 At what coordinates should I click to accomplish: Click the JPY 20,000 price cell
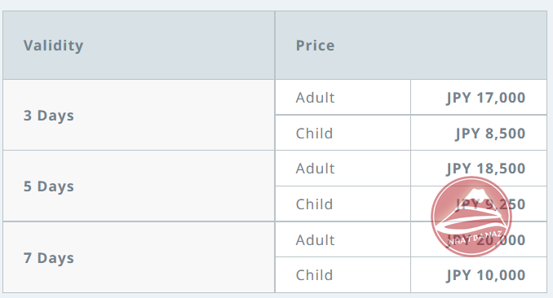point(479,239)
